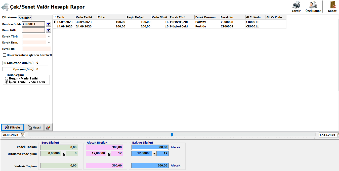Click Vade Tarihi cell 24.09.2023
Image resolution: width=339 pixels, height=171 pixels.
(x=86, y=26)
